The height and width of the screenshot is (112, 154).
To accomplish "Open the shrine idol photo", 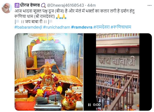I will pyautogui.click(x=49, y=72).
